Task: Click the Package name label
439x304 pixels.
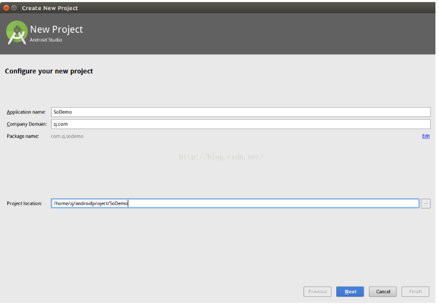Action: tap(22, 136)
